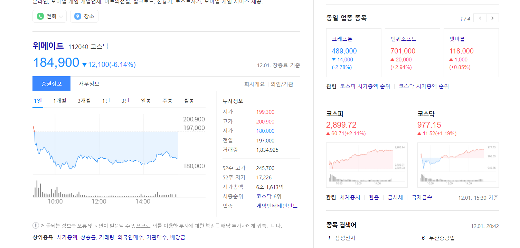Viewport: 520px width, 248px height.
Task: Expand the 전화 dropdown chevron
Action: tap(61, 16)
